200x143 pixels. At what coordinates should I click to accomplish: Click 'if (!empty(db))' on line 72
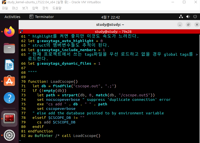click(49, 91)
